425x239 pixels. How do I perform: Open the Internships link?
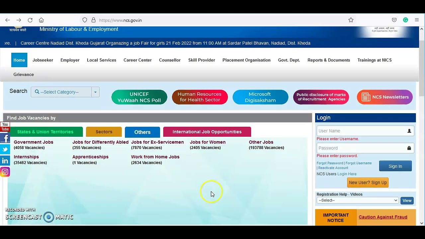[x=26, y=157]
